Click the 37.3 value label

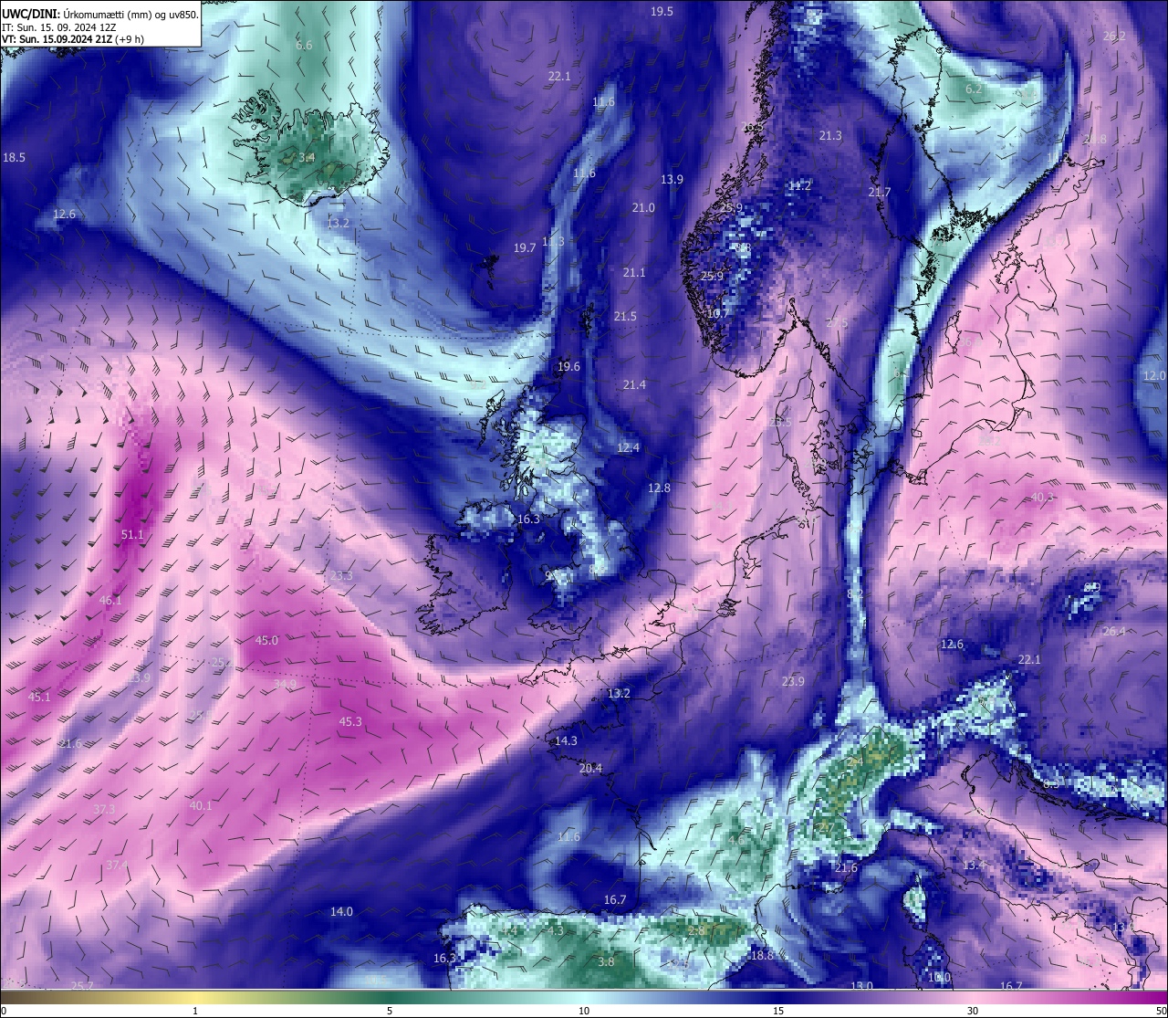point(104,809)
